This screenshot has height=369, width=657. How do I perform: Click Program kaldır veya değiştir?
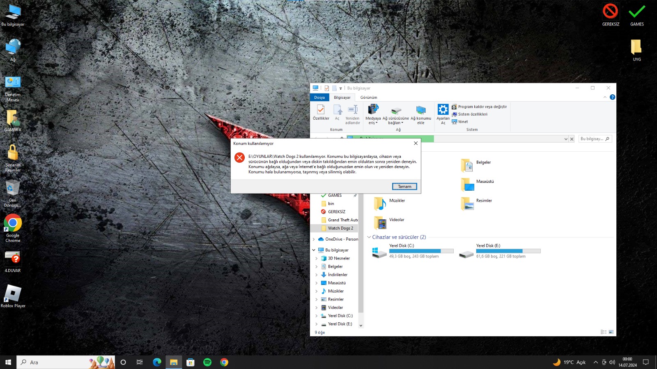pyautogui.click(x=479, y=107)
